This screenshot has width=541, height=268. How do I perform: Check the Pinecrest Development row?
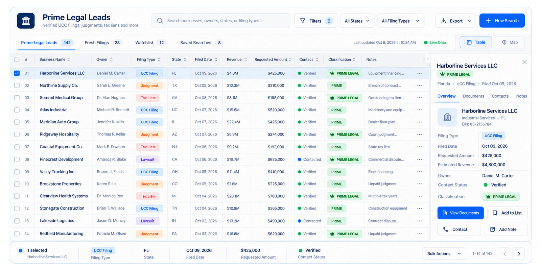[17, 160]
